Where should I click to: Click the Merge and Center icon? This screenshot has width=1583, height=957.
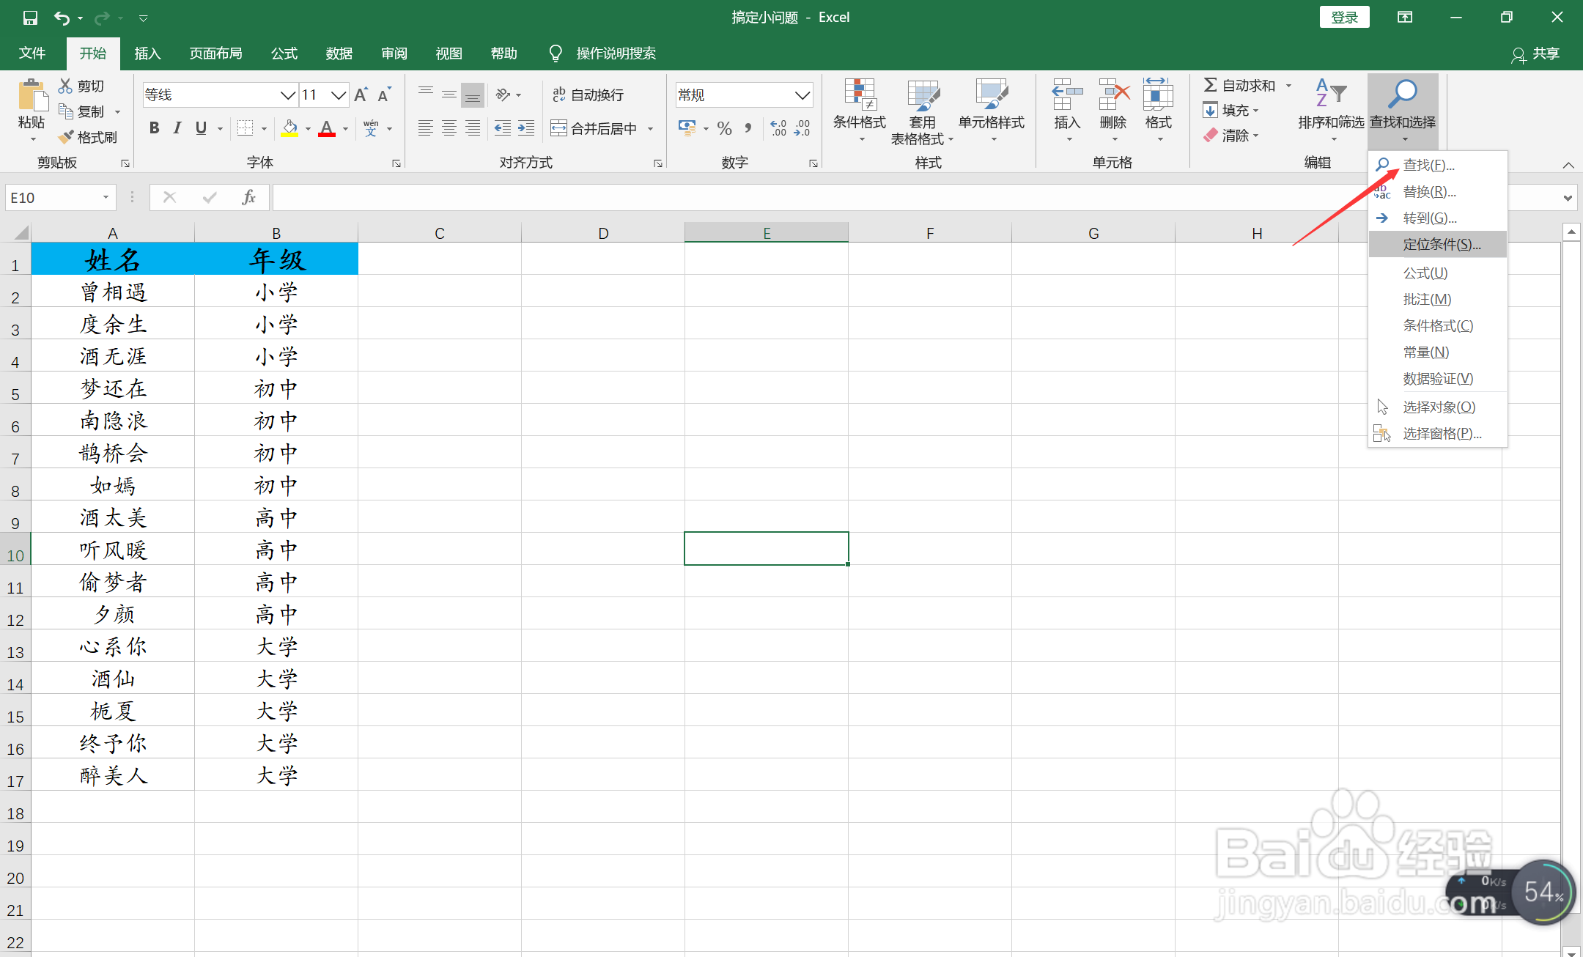click(558, 128)
